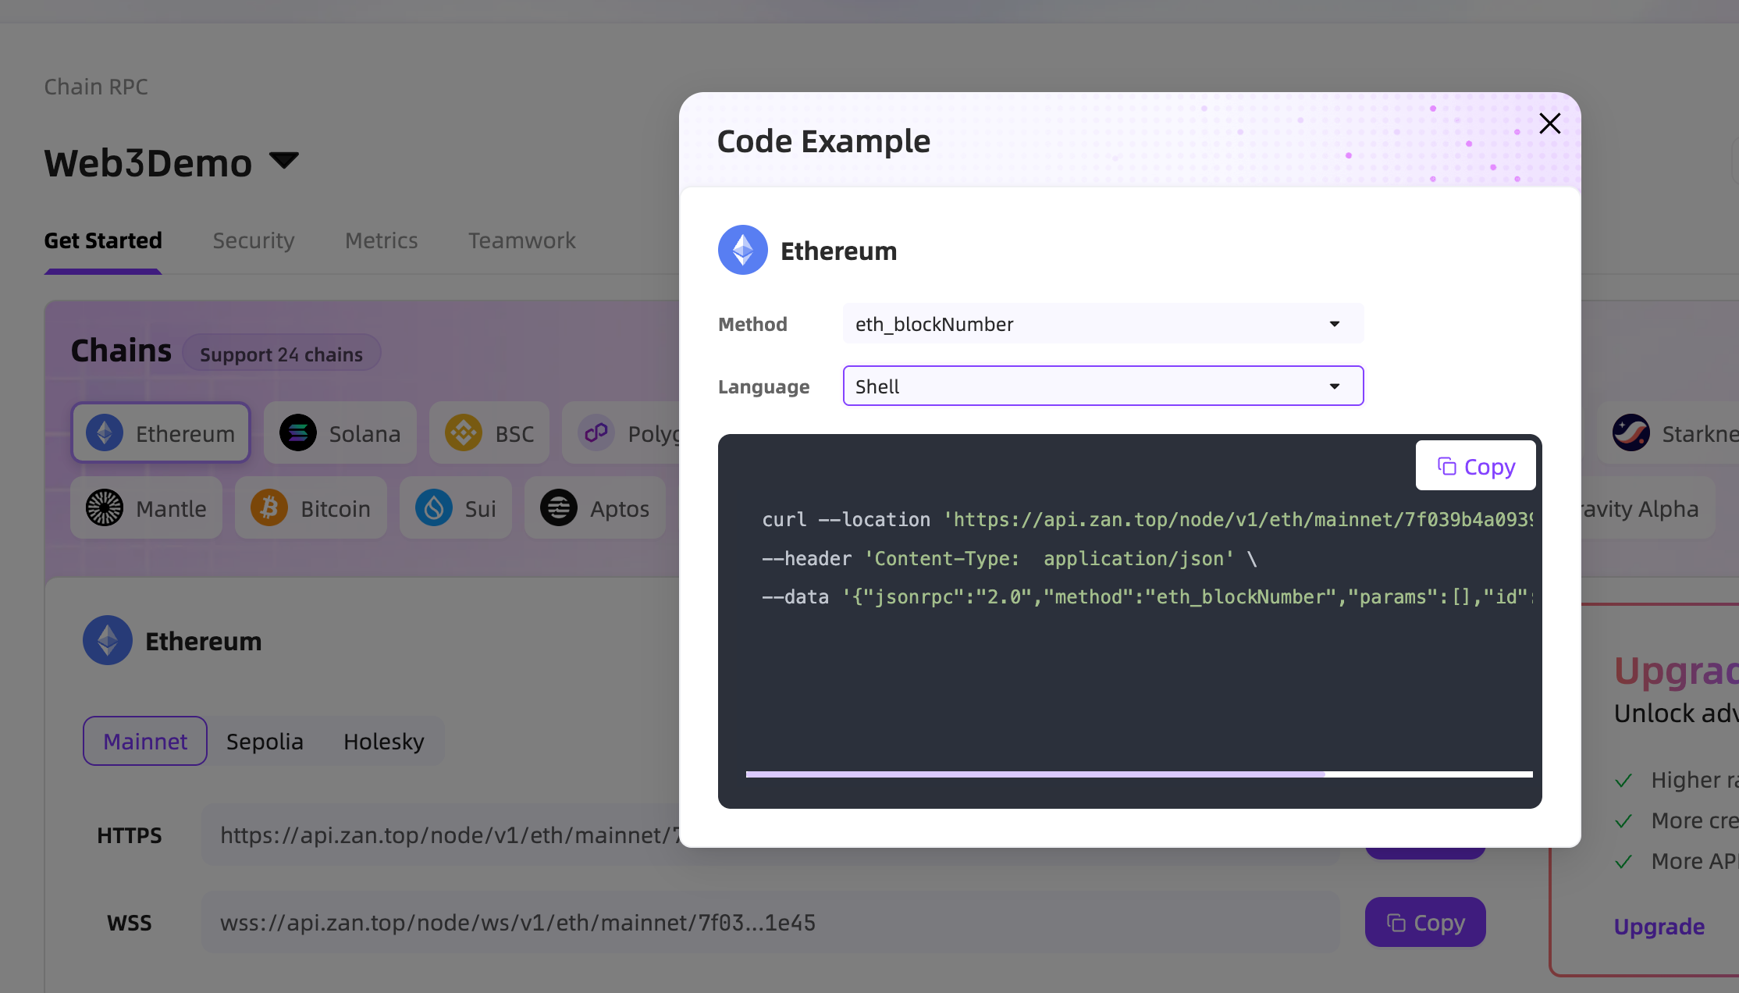Click the Starknet logo icon
The image size is (1739, 993).
(x=1631, y=432)
